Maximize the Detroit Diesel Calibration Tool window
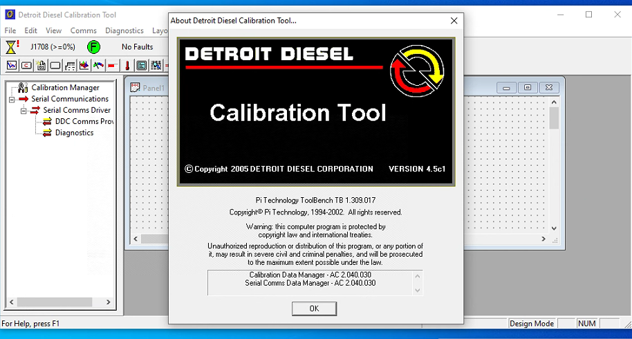632x339 pixels. pos(589,15)
